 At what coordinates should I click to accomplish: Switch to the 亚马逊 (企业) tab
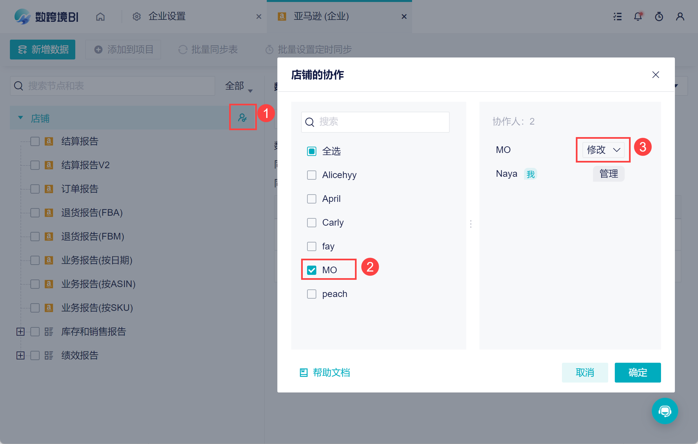pyautogui.click(x=321, y=16)
